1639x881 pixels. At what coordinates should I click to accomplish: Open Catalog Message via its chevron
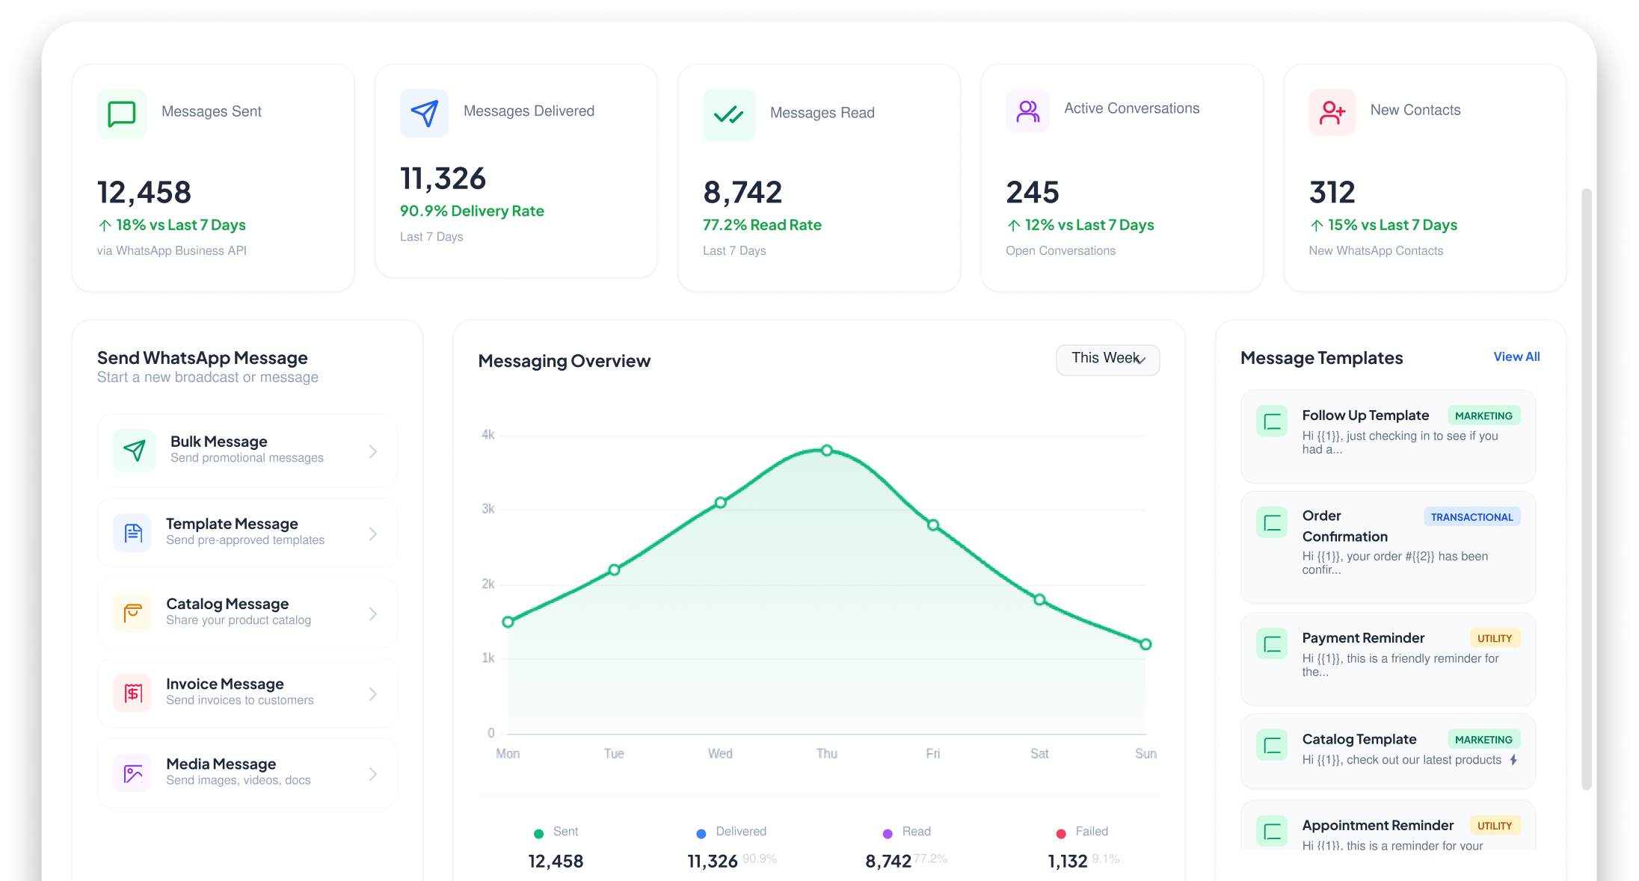pyautogui.click(x=373, y=613)
